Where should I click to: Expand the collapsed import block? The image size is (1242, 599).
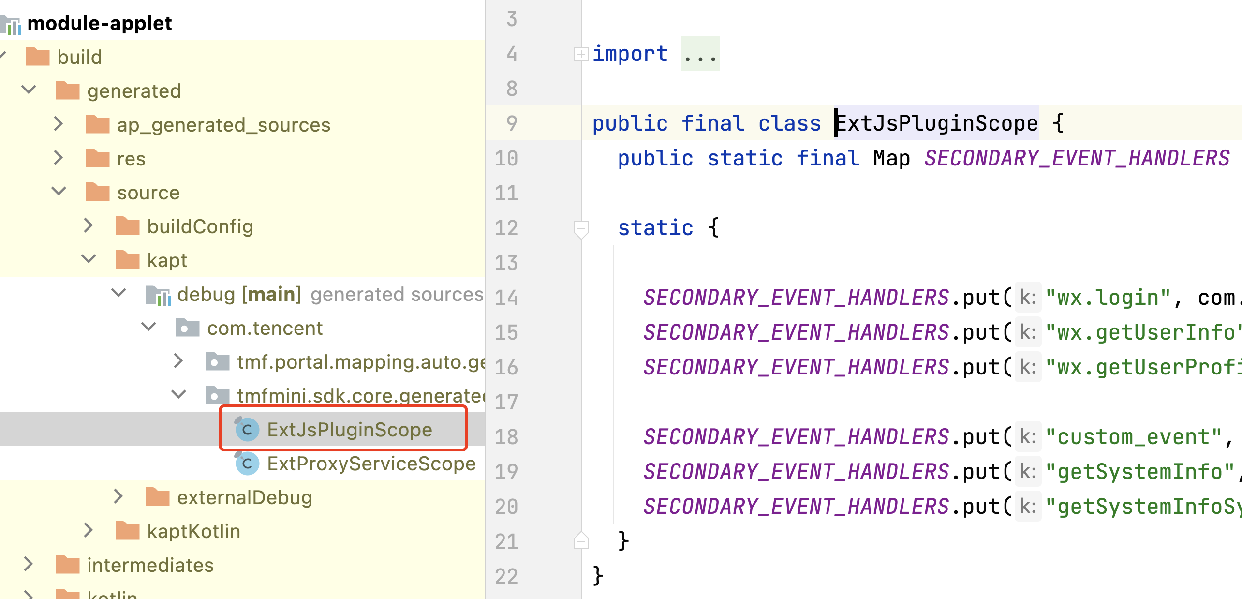coord(580,54)
